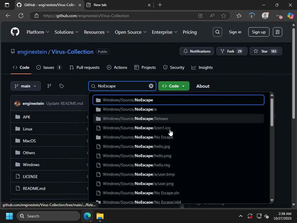Click the Sign in link

pyautogui.click(x=235, y=32)
